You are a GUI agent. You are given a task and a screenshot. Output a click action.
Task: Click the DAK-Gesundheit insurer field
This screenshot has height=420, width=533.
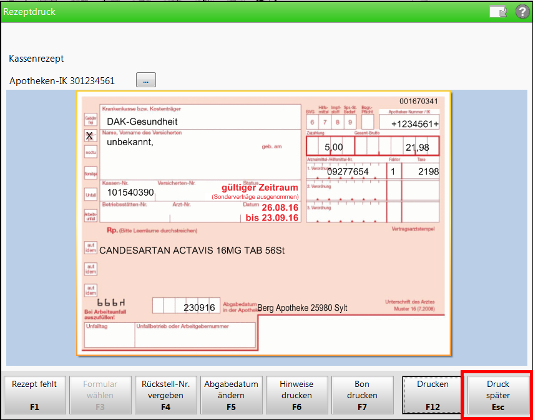pos(142,122)
